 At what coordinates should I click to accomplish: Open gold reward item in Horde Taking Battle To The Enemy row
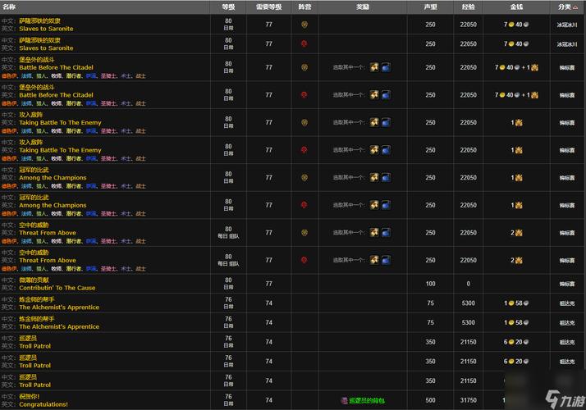[x=374, y=150]
